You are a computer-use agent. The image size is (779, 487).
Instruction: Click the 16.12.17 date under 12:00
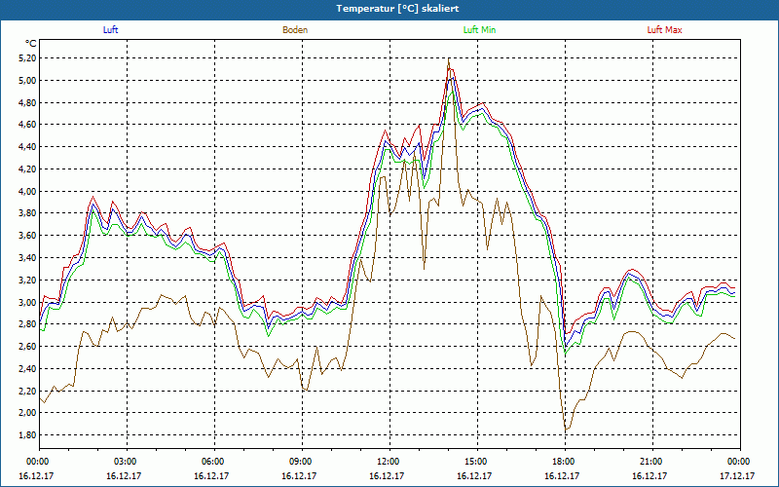[387, 475]
